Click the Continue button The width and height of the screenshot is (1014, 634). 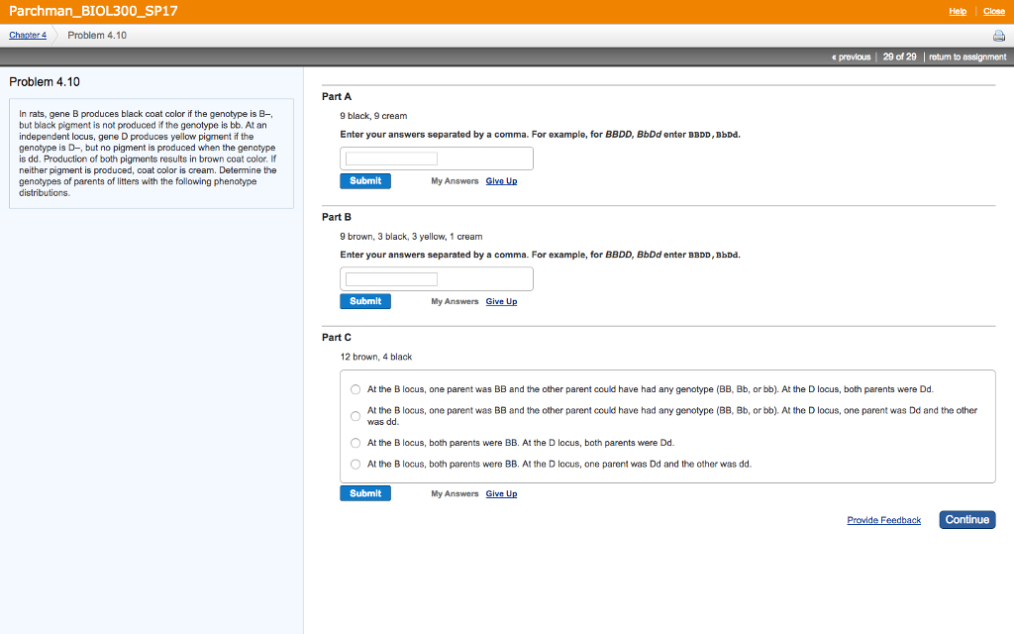[967, 519]
